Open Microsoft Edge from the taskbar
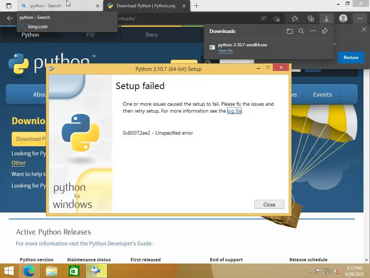The image size is (370, 278). [29, 271]
